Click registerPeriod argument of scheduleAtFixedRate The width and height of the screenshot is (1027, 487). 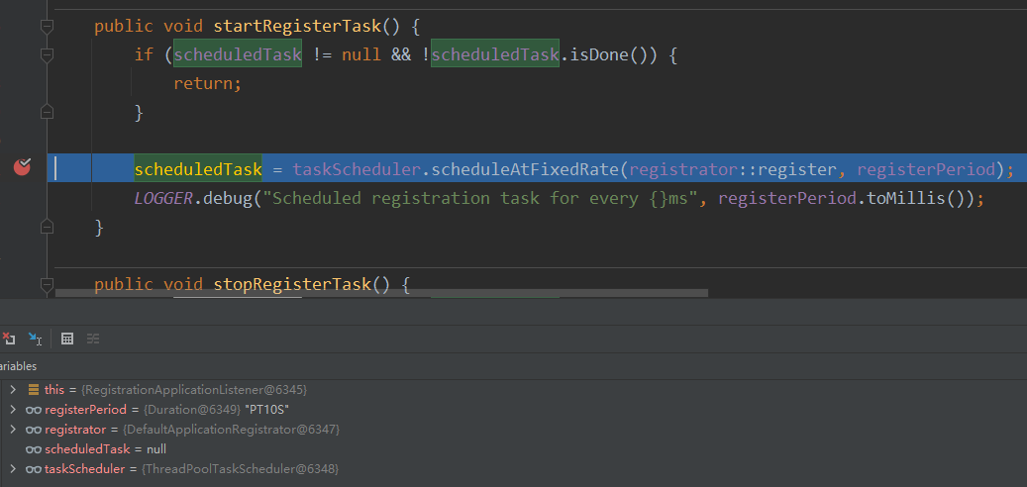[x=926, y=170]
